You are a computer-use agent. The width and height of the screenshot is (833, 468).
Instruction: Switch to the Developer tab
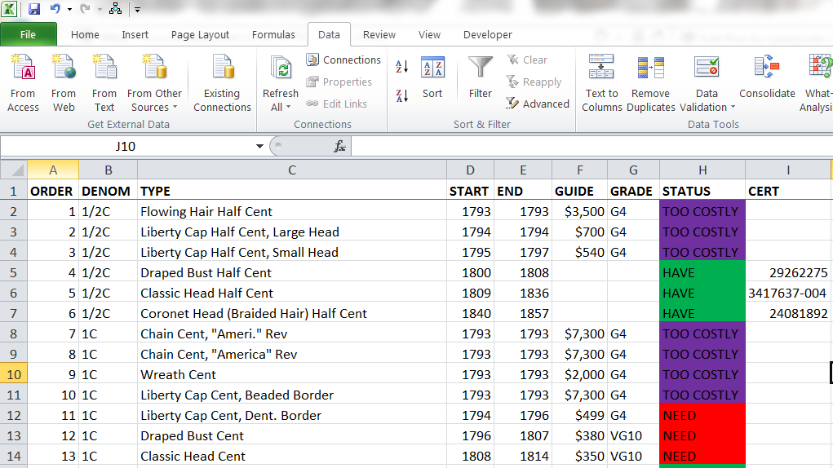point(487,34)
